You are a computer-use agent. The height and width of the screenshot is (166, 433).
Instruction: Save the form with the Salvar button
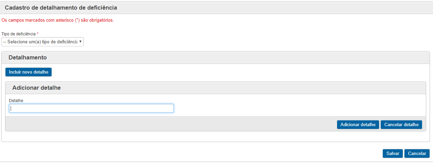[x=392, y=154]
